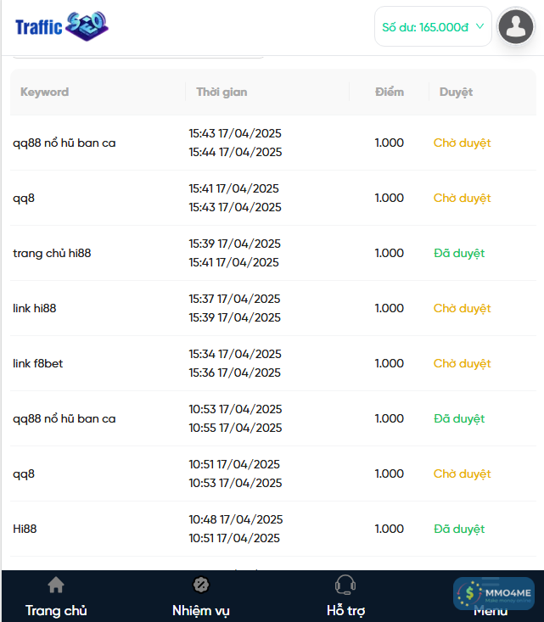Click Đã duyệt status for Hi88 row
This screenshot has height=622, width=544.
pyautogui.click(x=459, y=529)
